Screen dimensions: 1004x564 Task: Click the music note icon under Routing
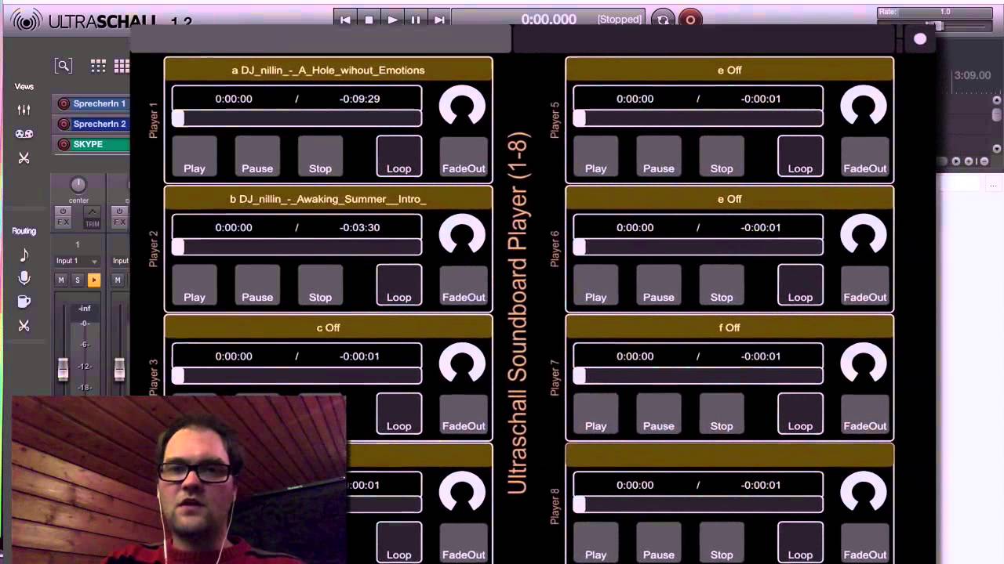[x=24, y=255]
